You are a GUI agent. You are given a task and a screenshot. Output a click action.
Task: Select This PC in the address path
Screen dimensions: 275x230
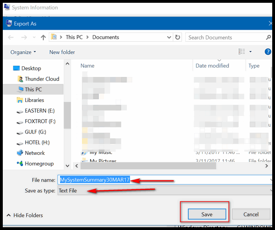pyautogui.click(x=74, y=37)
